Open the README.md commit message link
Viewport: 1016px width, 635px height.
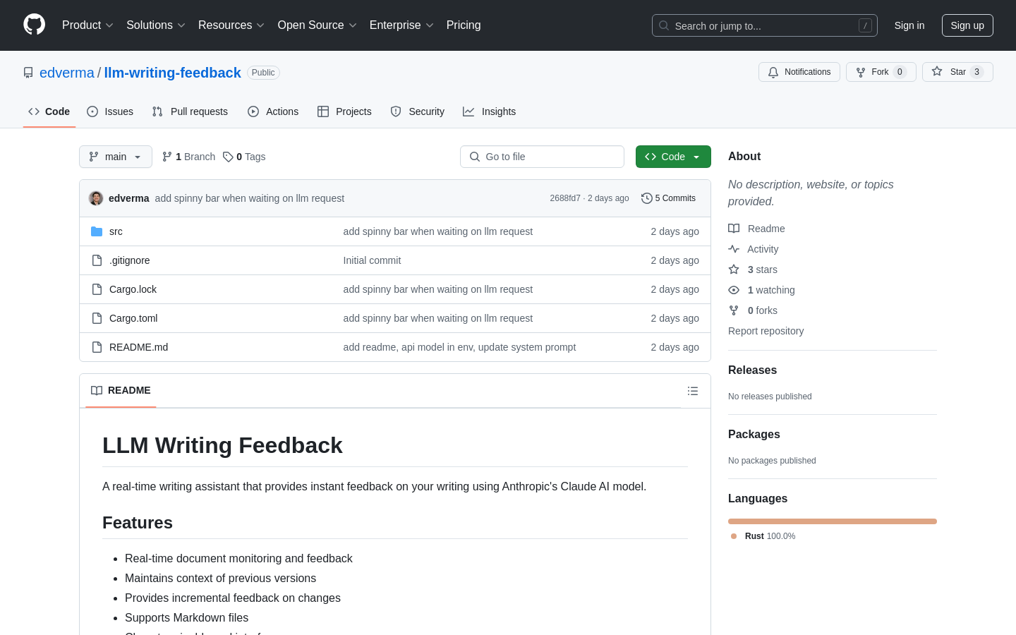459,347
